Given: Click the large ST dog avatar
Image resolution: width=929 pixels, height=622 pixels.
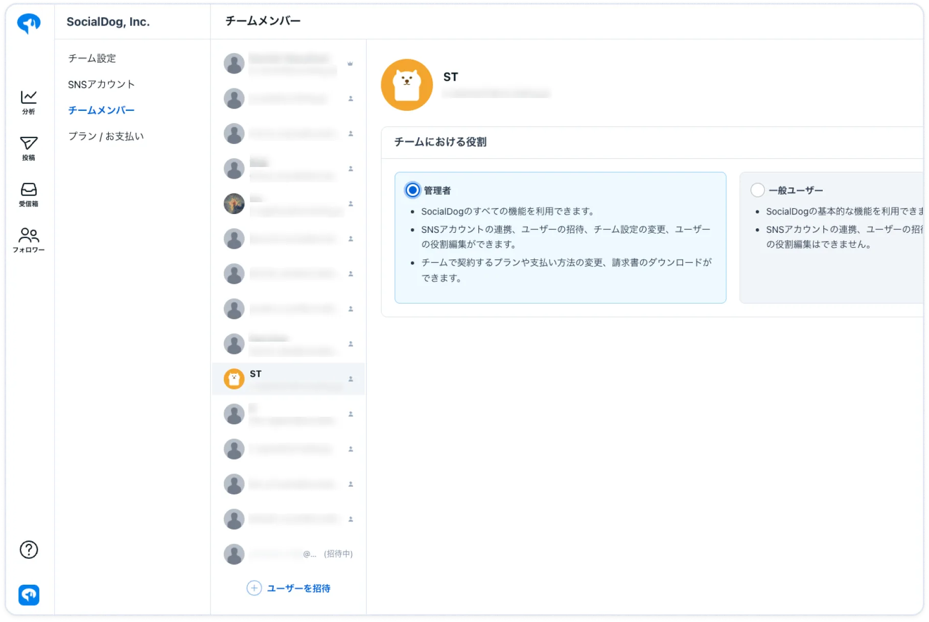Looking at the screenshot, I should click(x=407, y=85).
